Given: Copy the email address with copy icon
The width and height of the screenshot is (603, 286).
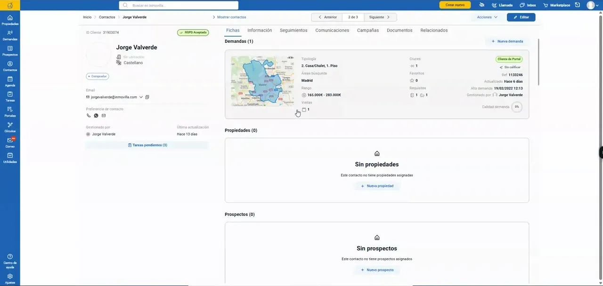Looking at the screenshot, I should coord(147,97).
